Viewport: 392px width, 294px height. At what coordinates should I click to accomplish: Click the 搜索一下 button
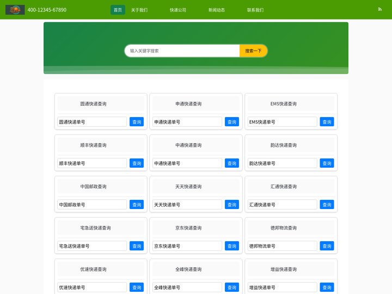point(253,51)
